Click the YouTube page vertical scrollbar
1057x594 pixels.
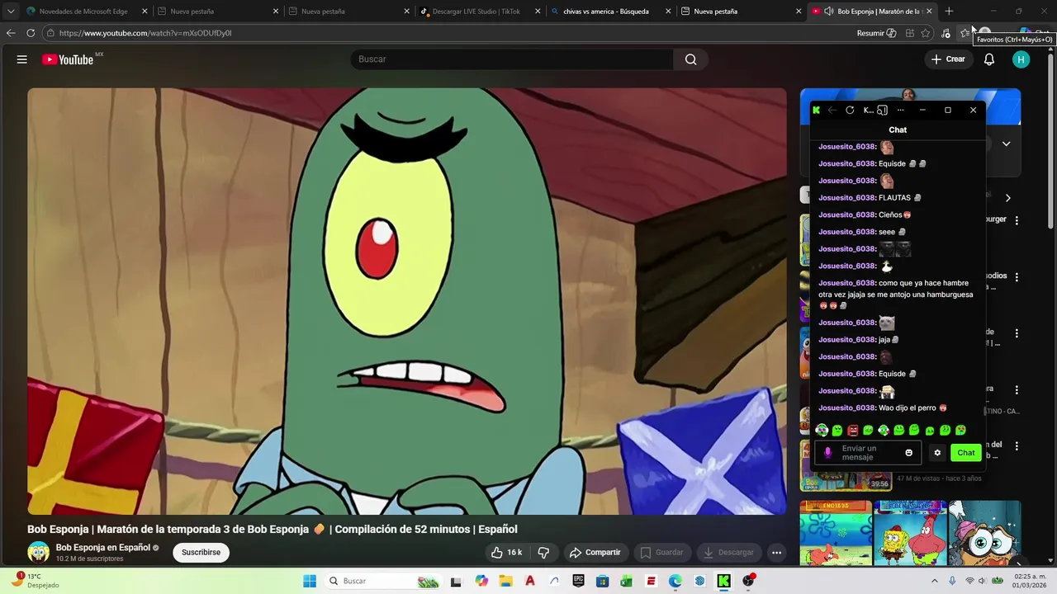(1051, 140)
